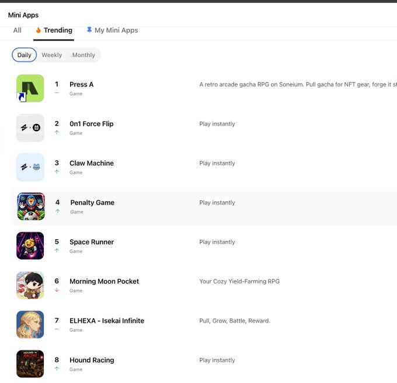Open the Press A title link

82,84
